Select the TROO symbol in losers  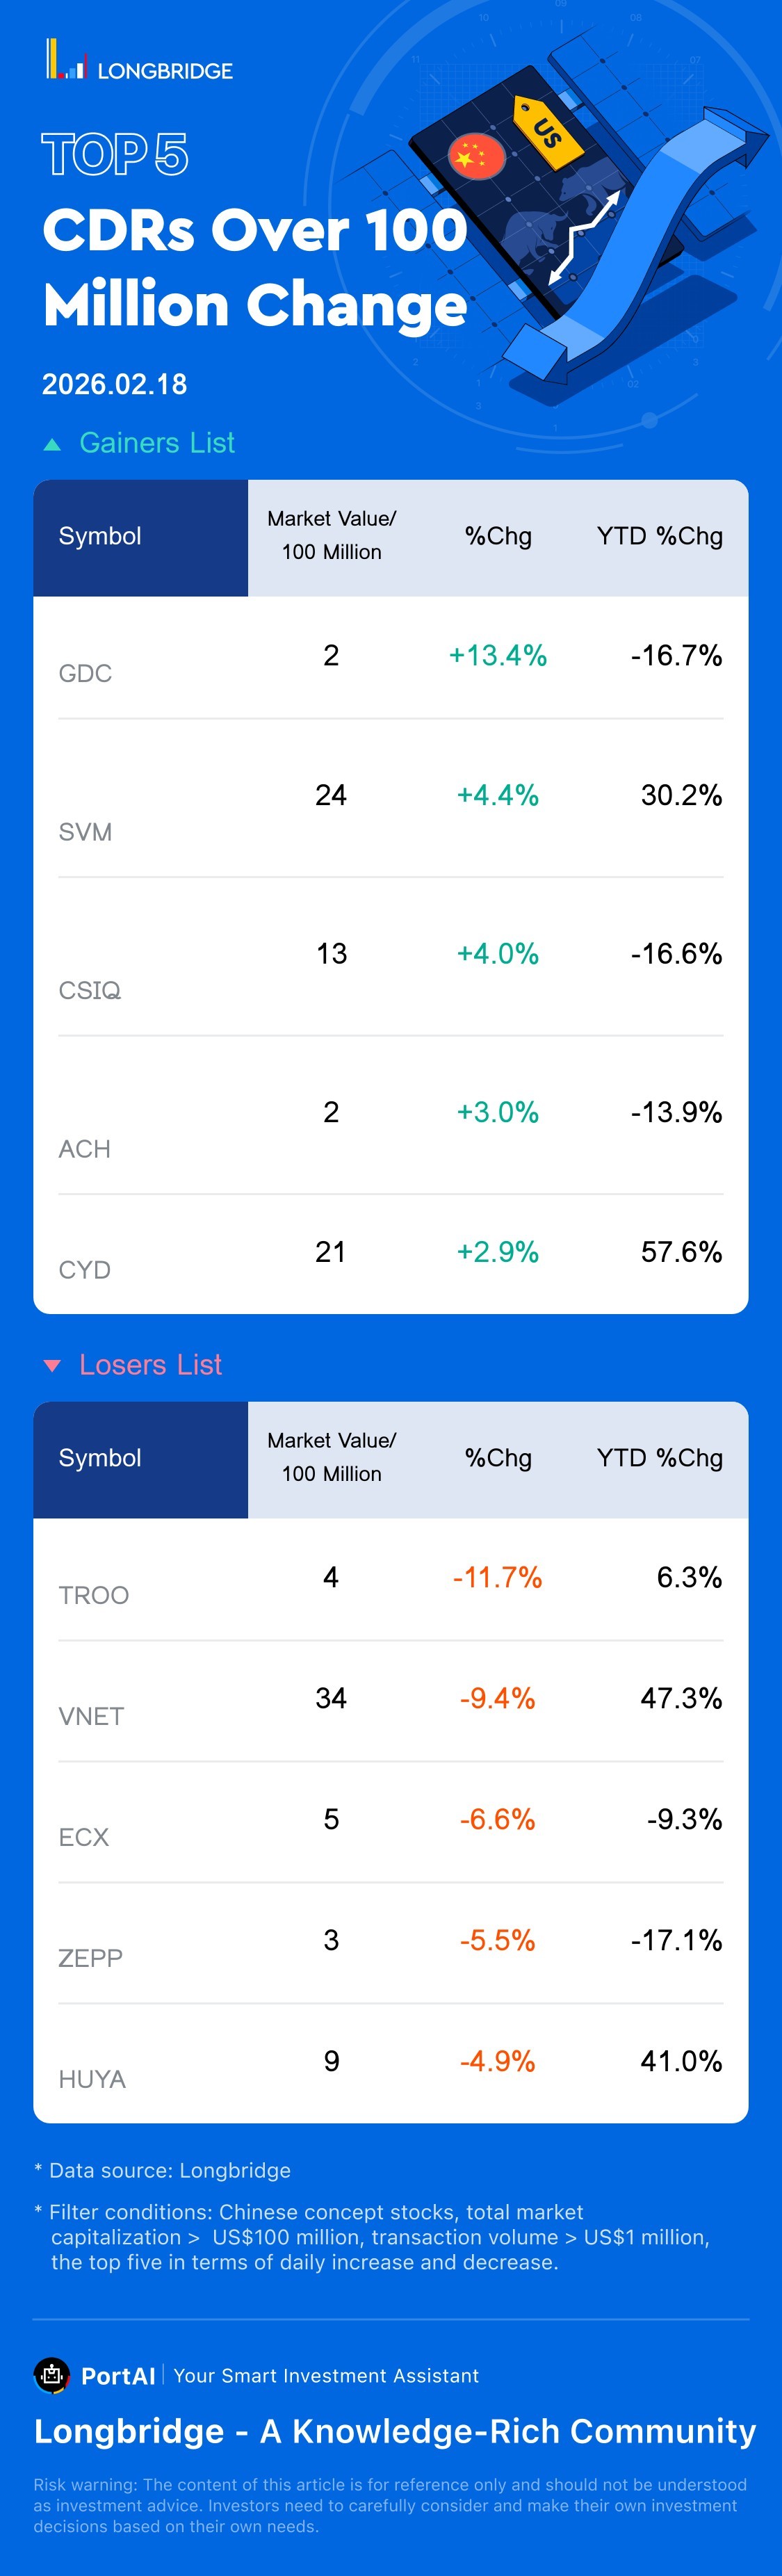point(93,1595)
